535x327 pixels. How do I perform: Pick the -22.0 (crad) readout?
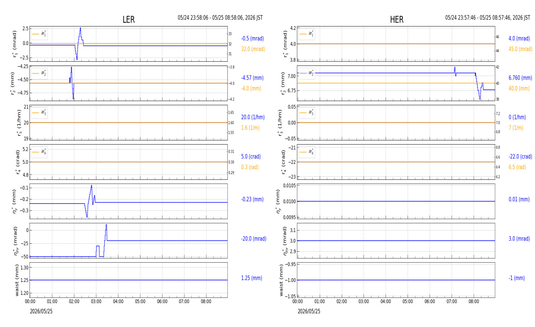tap(520, 157)
